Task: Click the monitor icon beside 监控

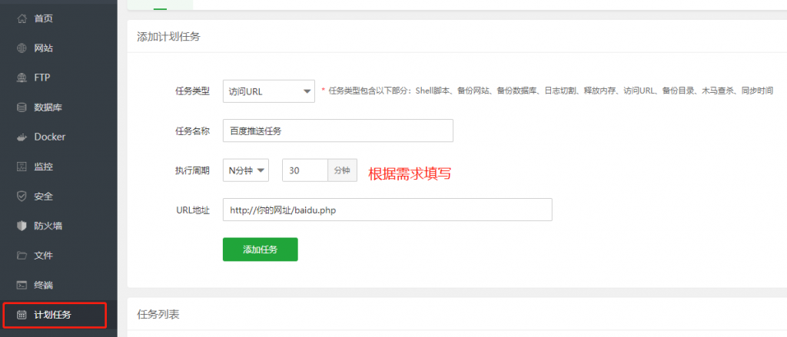Action: 22,167
